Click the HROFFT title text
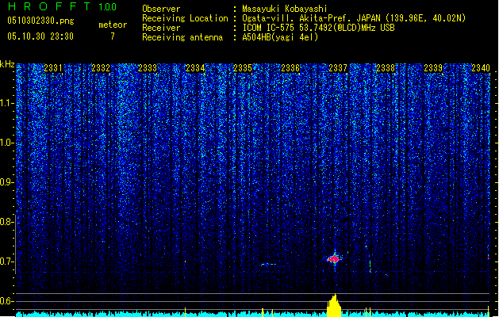The image size is (499, 317). click(49, 6)
